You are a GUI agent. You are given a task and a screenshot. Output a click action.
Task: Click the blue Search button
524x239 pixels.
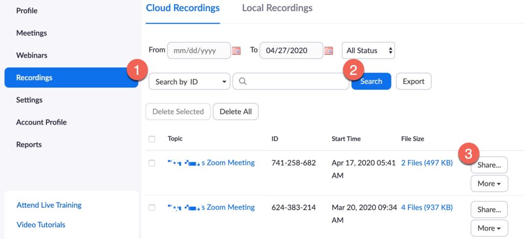pos(371,81)
